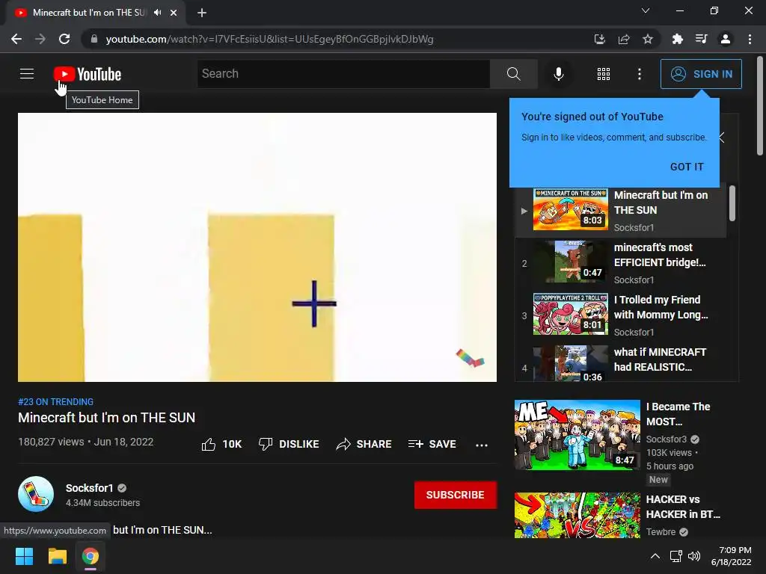766x574 pixels.
Task: Open Chrome extensions puzzle icon
Action: point(678,39)
